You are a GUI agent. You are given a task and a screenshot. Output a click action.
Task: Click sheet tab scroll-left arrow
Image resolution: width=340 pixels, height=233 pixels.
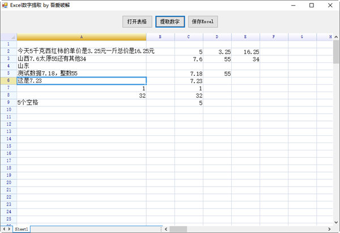point(3,229)
